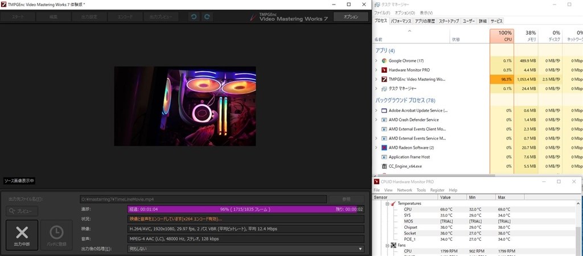Viewport: 583px width, 256px height.
Task: Click the Temperatures thermometer icon in Hardware Monitor
Action: (x=393, y=204)
